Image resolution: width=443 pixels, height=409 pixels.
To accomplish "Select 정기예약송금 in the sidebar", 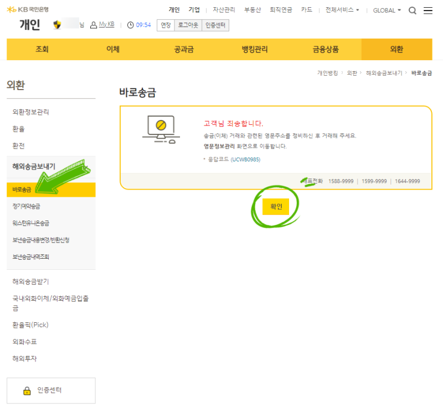I will click(26, 207).
